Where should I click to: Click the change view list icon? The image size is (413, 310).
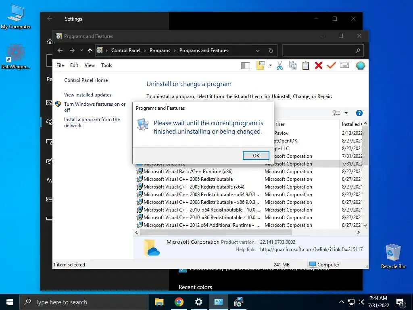click(x=337, y=113)
